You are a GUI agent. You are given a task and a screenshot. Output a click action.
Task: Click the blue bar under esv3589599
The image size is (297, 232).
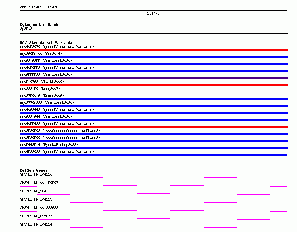point(154,141)
